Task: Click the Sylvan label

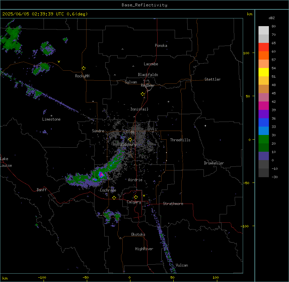Action: click(131, 82)
